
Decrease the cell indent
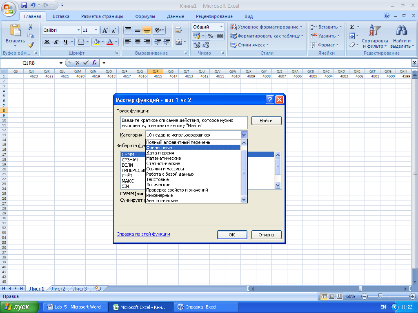[x=158, y=42]
